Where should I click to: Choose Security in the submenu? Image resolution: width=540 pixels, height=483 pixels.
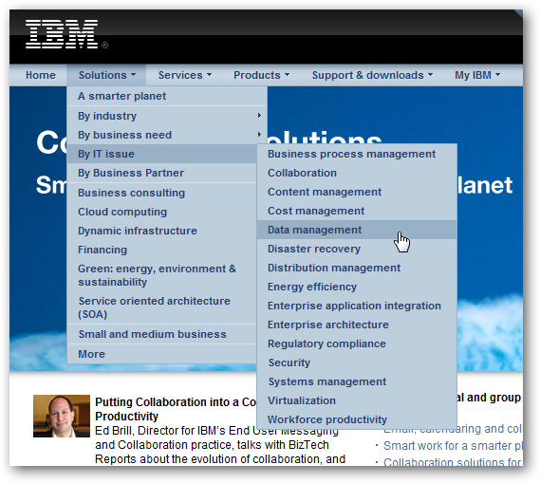click(357, 362)
